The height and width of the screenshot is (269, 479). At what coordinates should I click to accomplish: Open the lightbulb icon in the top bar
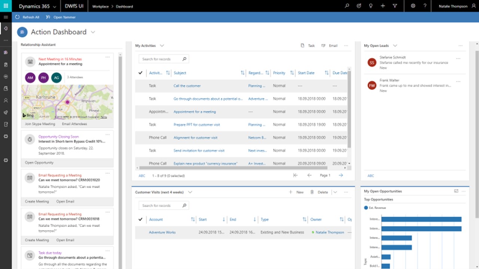coord(371,6)
